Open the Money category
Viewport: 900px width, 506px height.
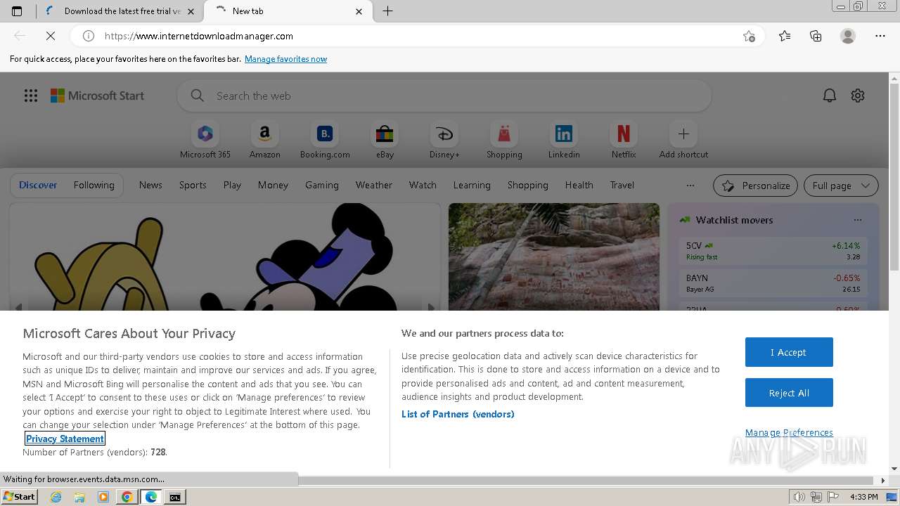pyautogui.click(x=273, y=185)
